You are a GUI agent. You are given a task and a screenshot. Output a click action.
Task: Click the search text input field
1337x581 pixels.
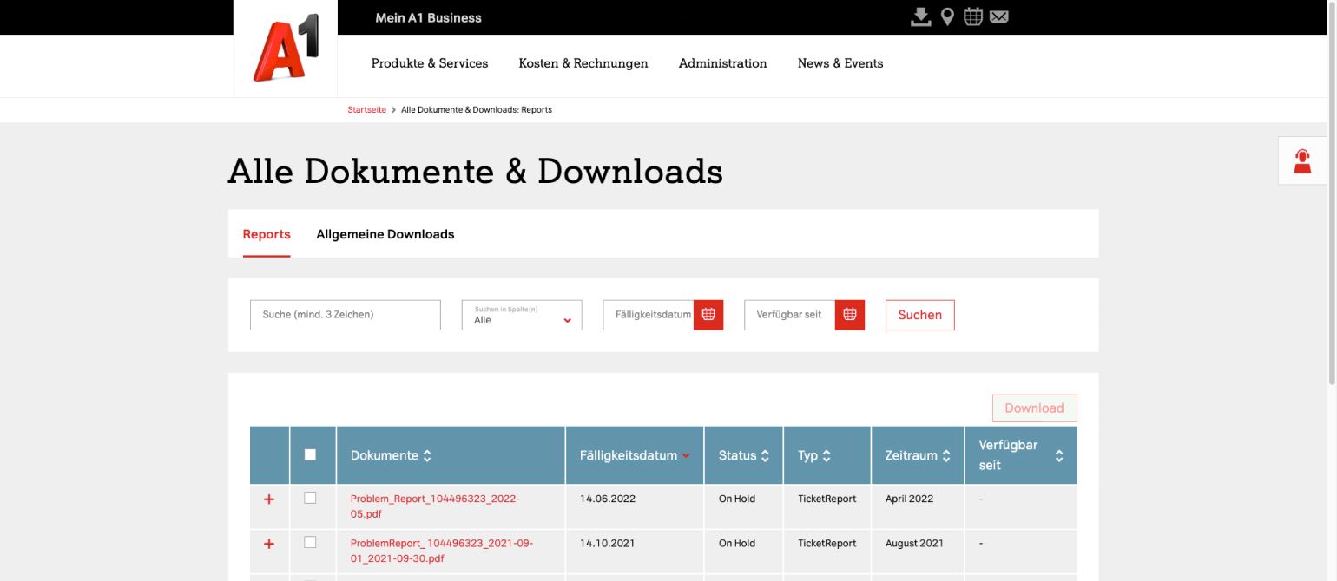point(345,315)
